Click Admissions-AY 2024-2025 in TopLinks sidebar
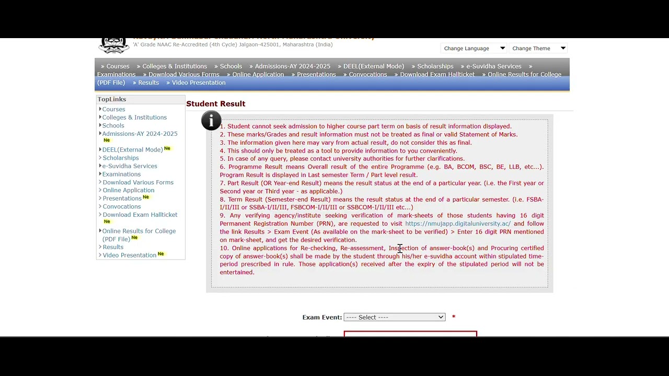This screenshot has width=669, height=376. tap(140, 134)
